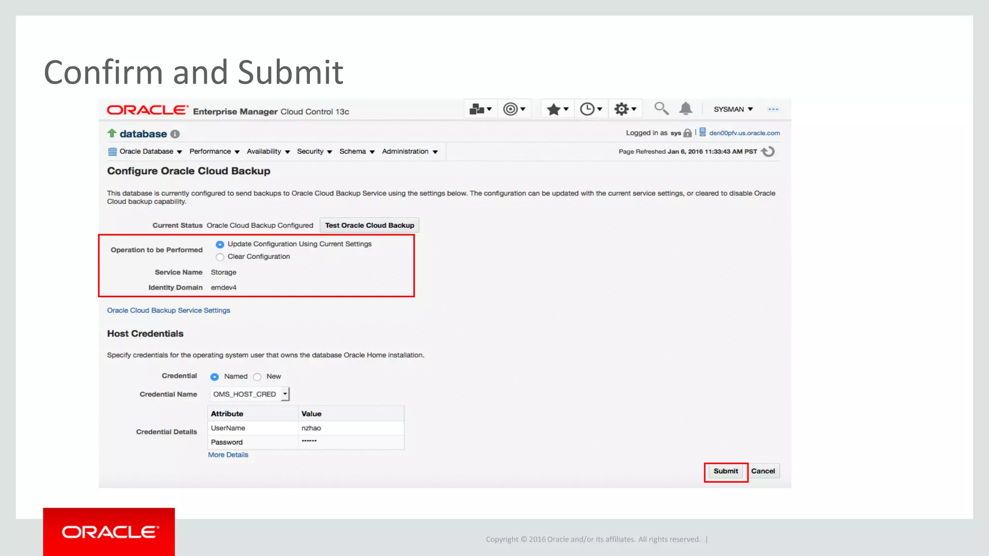Screen dimensions: 989x556
Task: Click Test Oracle Cloud Backup button
Action: point(369,225)
